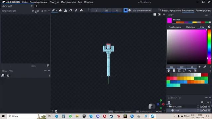Toggle viewport shading sun icon
The width and height of the screenshot is (212, 119).
pyautogui.click(x=159, y=15)
